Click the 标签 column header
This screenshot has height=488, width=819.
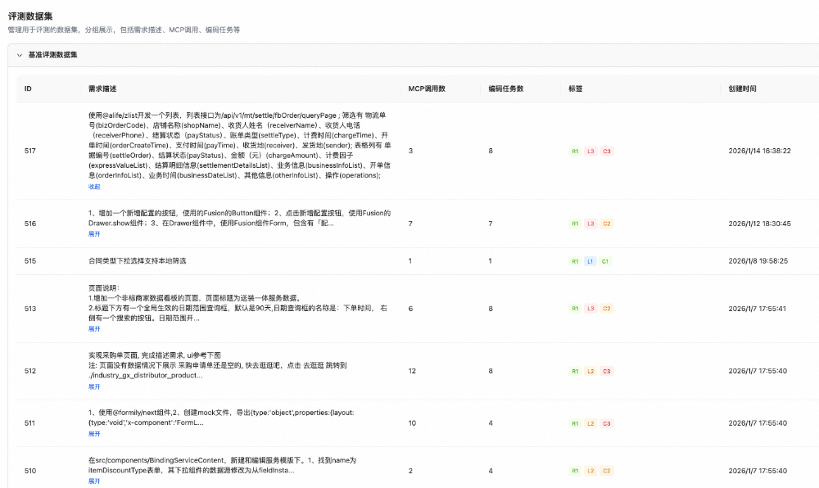(576, 88)
